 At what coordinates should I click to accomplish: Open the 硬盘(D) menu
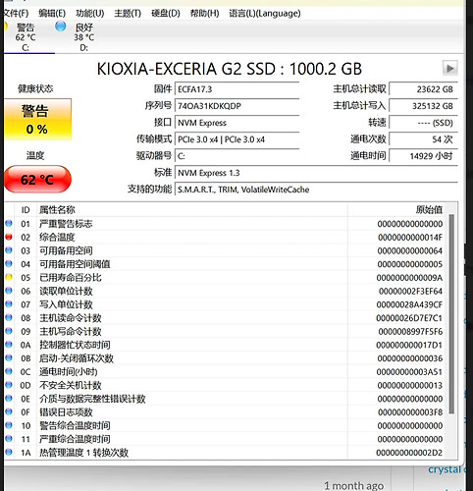pyautogui.click(x=166, y=14)
